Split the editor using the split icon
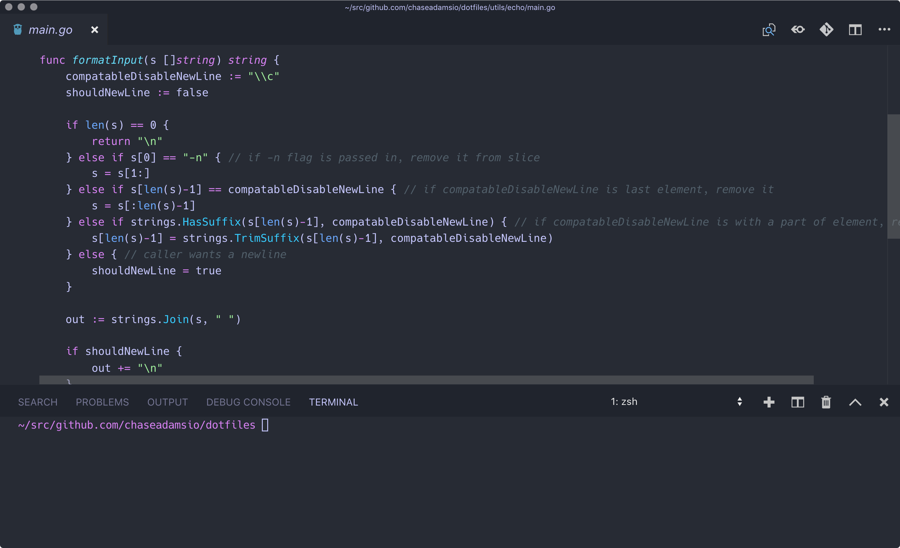 [855, 30]
